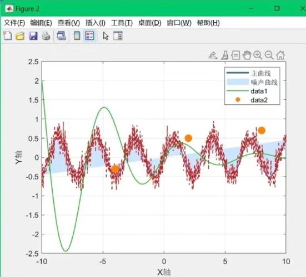
Task: Maximize the Figure 2 window
Action: [277, 8]
